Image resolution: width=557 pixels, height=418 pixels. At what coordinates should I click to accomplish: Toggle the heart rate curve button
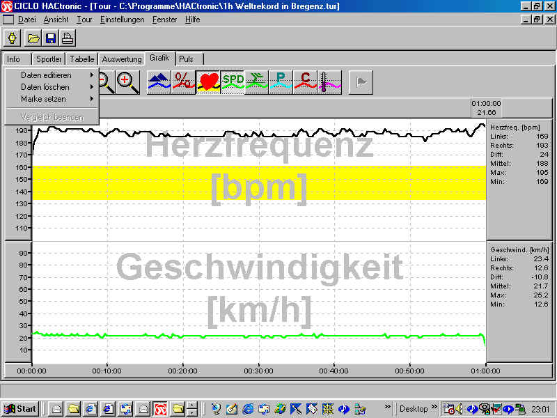(208, 82)
